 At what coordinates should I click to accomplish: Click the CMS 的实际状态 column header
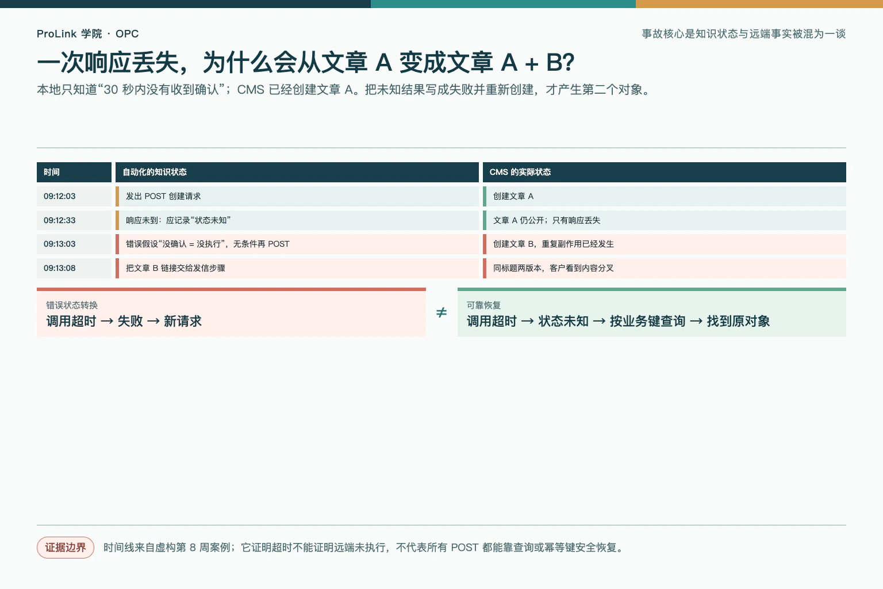[x=665, y=172]
